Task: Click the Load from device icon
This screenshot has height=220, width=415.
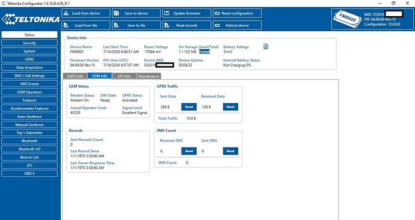Action: point(66,13)
